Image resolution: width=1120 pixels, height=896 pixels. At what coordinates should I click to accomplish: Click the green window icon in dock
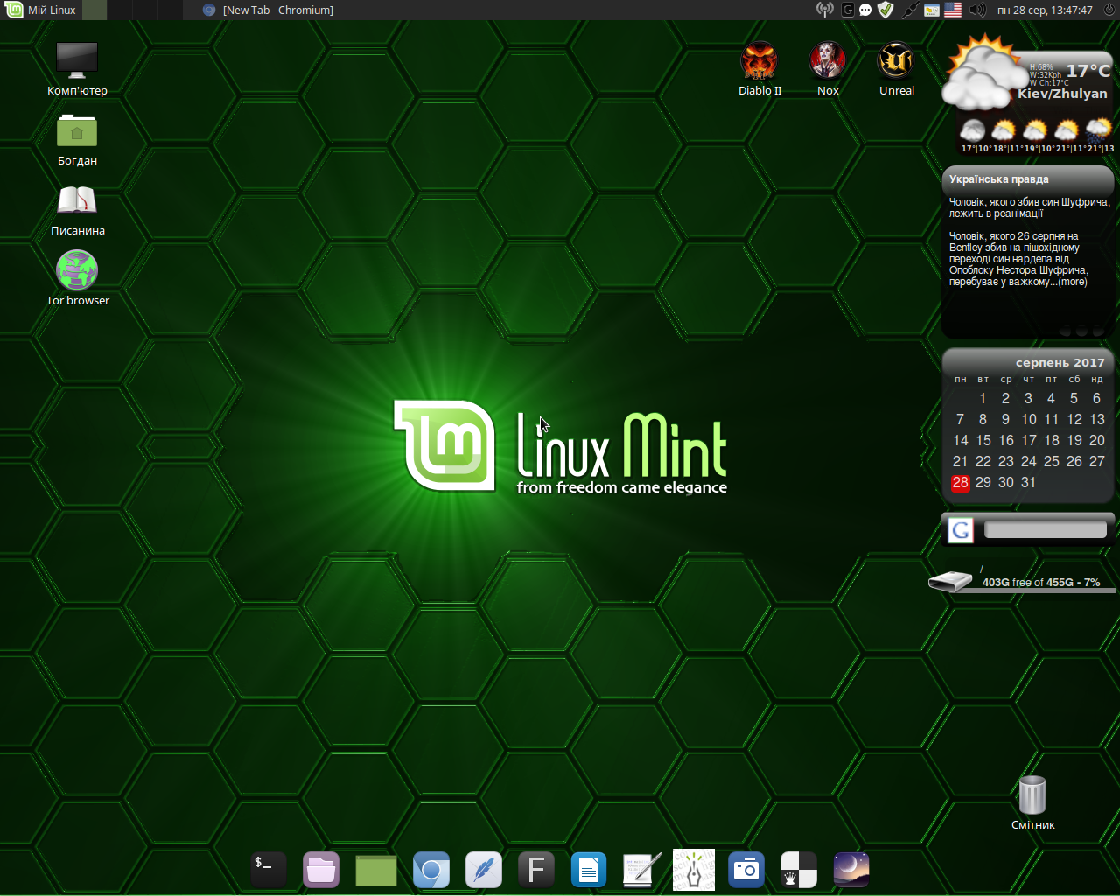[x=376, y=871]
